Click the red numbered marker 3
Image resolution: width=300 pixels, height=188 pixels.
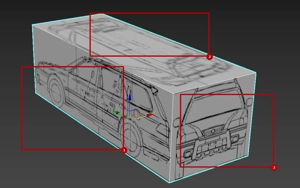[x=274, y=168]
